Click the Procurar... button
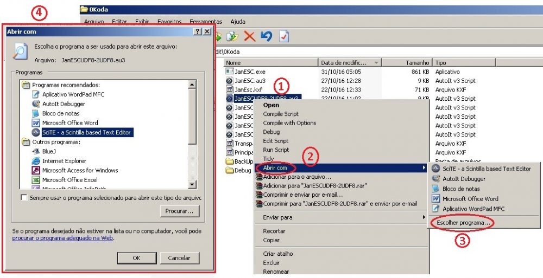 [179, 211]
